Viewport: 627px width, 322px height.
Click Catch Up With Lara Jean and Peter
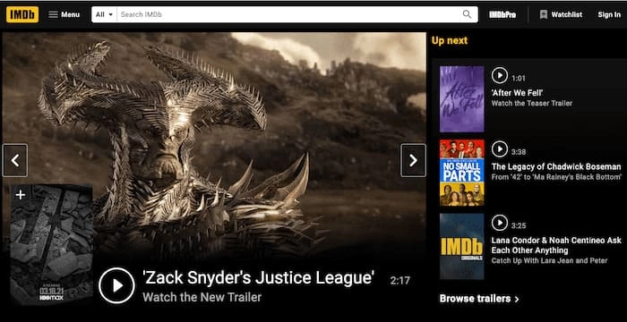point(549,260)
